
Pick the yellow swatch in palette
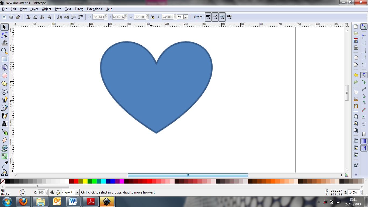(85, 181)
